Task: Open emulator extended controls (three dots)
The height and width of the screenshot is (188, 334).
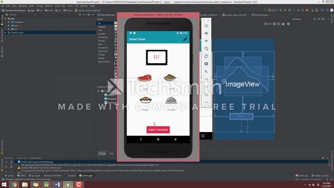Action: [206, 102]
